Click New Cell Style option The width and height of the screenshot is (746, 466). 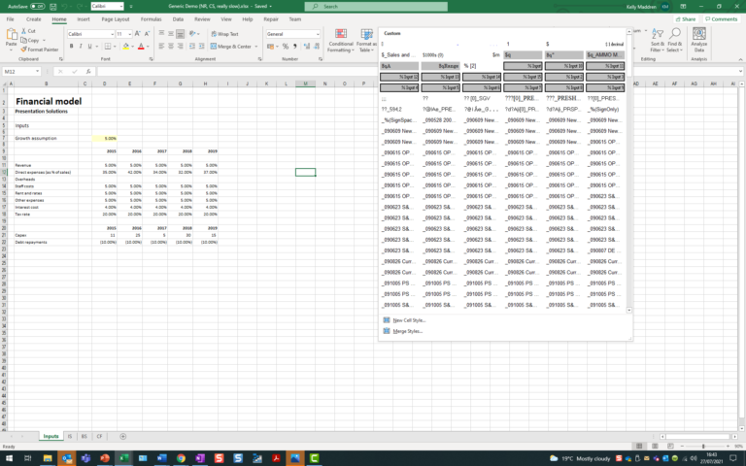(x=408, y=319)
